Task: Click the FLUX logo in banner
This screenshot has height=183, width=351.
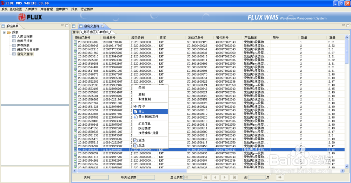Action: pos(30,17)
